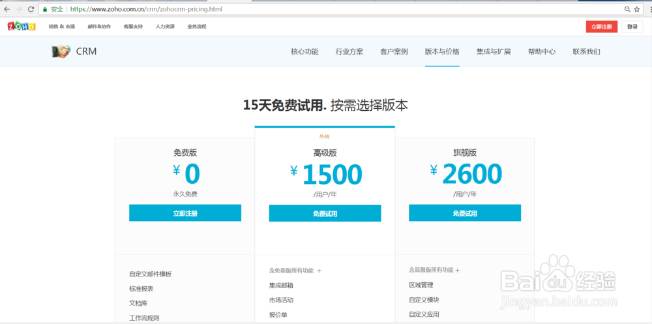
Task: Click the CRM handshake icon
Action: (61, 52)
